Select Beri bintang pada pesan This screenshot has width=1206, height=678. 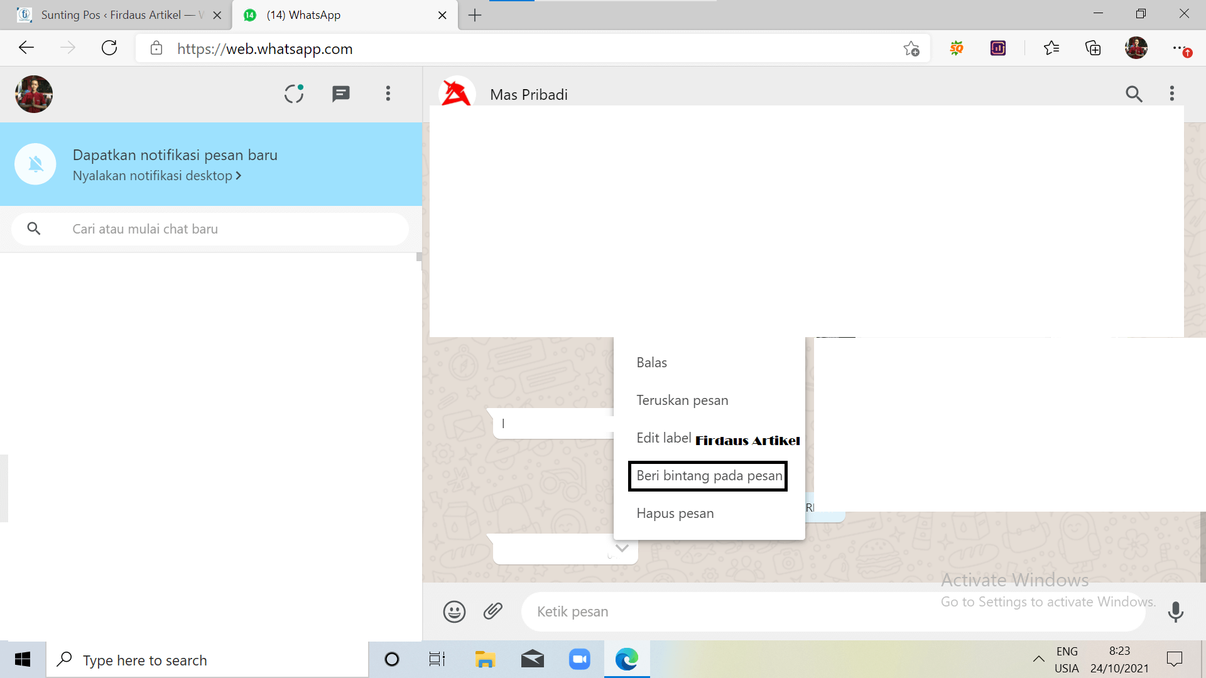[x=709, y=476]
